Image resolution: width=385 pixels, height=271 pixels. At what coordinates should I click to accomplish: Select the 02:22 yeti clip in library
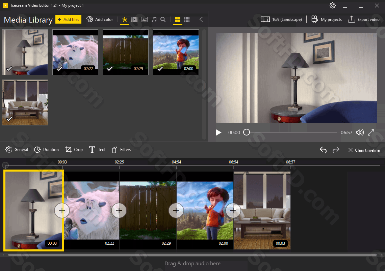tap(75, 52)
